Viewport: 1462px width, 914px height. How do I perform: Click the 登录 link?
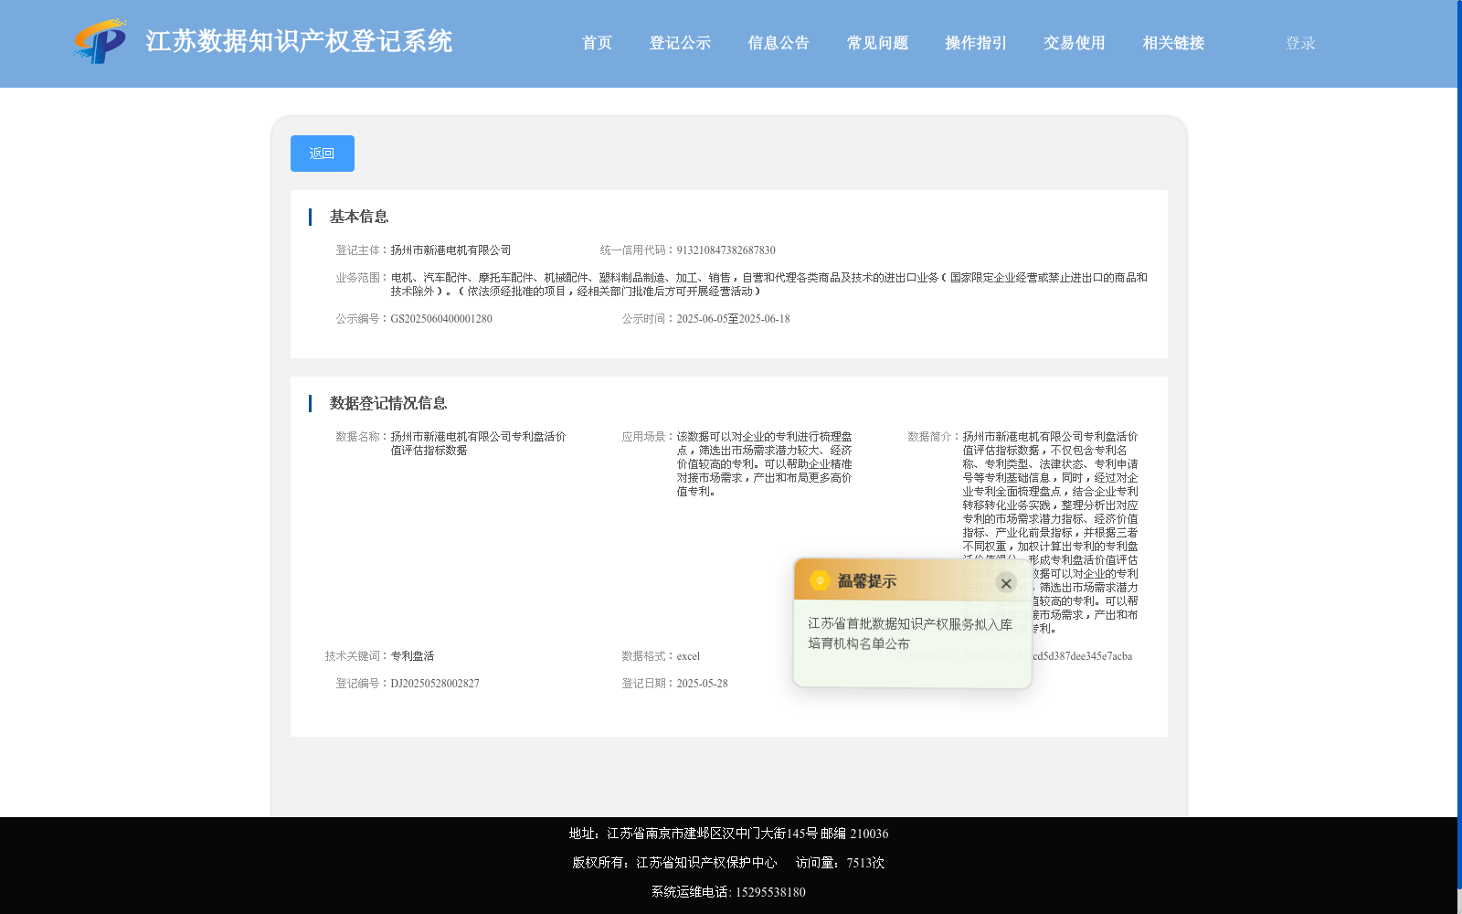(1300, 43)
